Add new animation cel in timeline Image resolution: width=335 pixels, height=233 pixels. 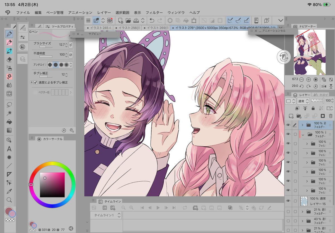click(x=195, y=208)
